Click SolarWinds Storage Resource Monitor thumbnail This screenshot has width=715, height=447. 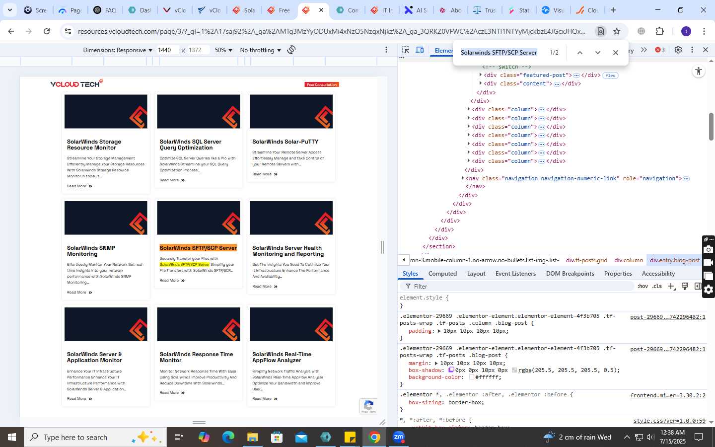click(106, 112)
